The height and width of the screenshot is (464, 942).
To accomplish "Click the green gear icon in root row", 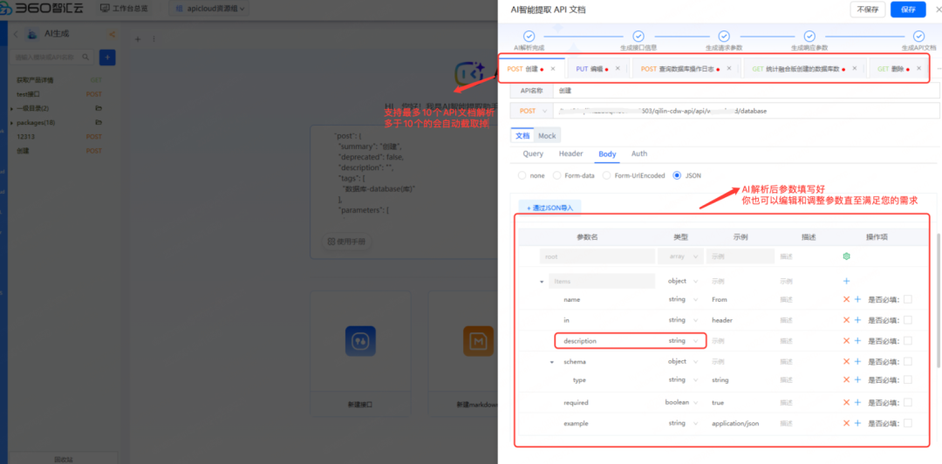I will [x=846, y=256].
